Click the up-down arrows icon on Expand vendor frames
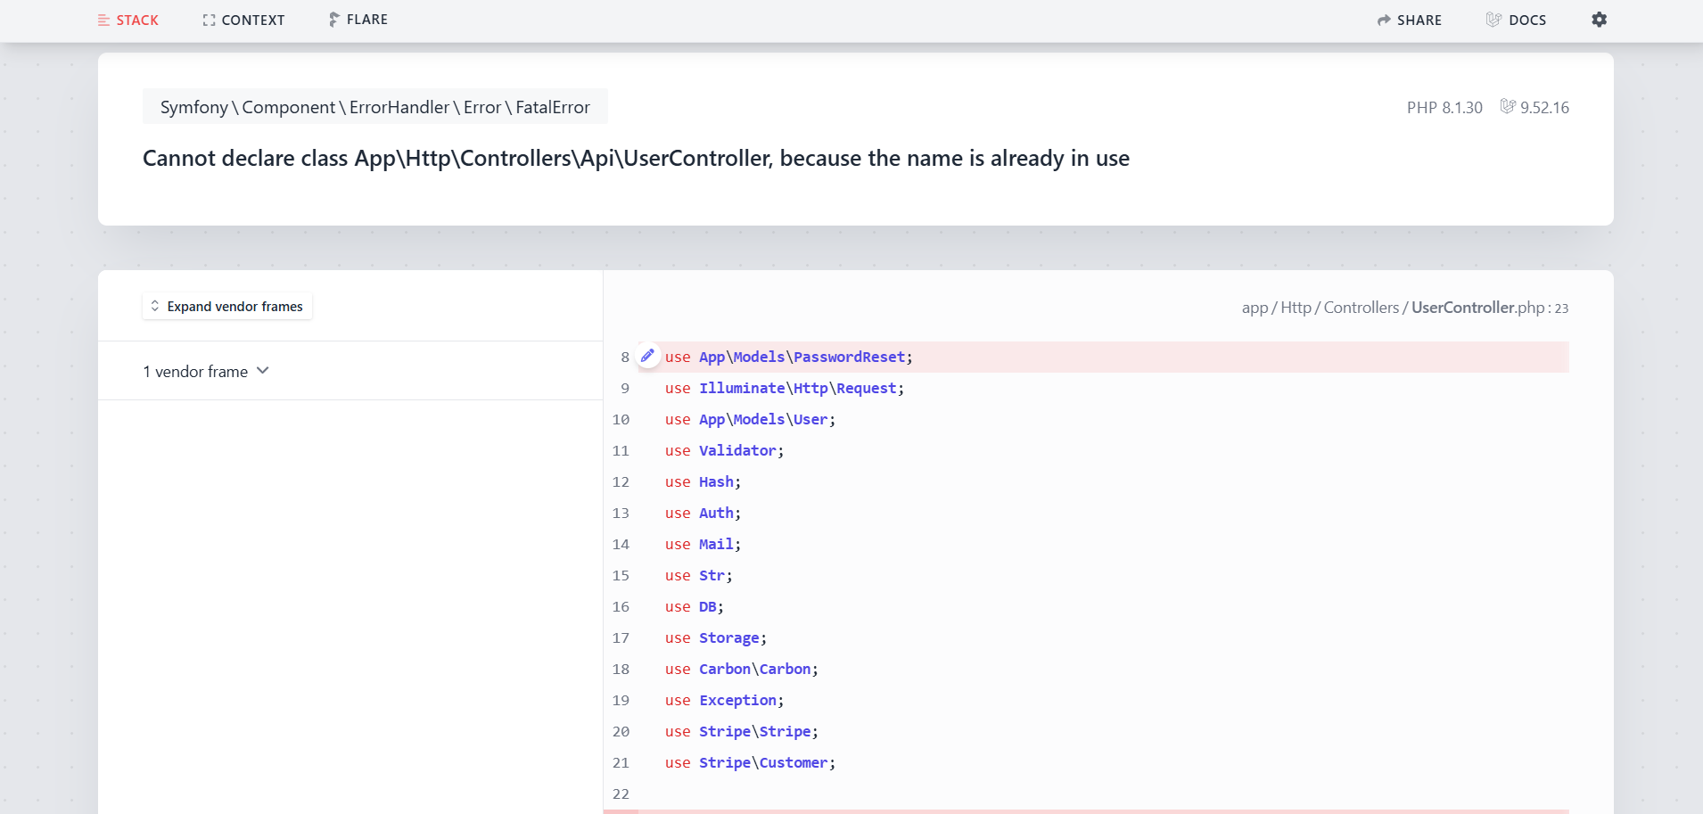This screenshot has height=814, width=1703. (155, 306)
